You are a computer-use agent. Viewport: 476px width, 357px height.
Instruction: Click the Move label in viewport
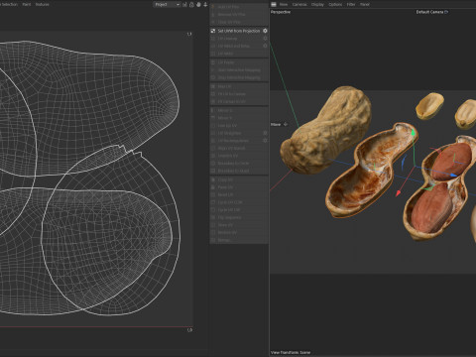[276, 125]
